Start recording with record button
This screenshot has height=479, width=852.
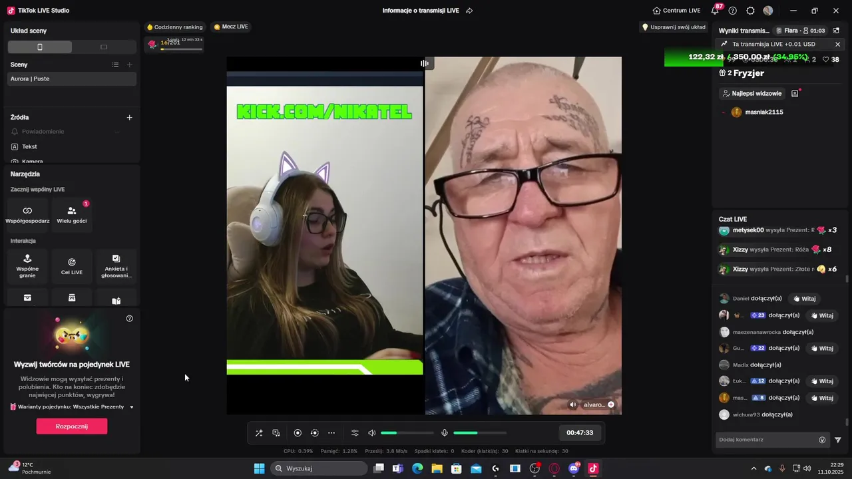[x=298, y=433]
